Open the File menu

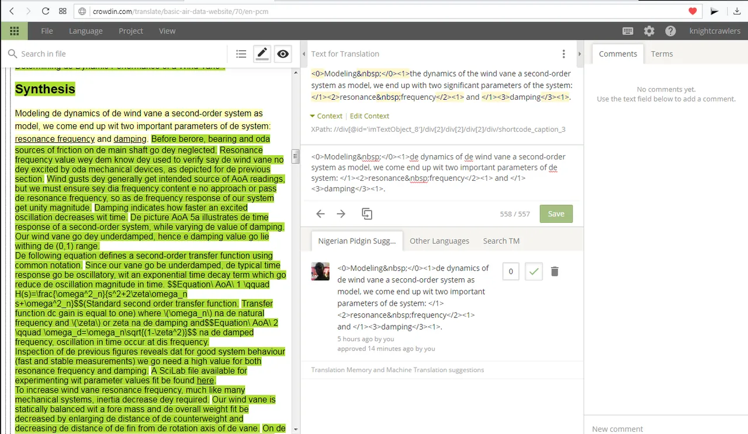(x=47, y=31)
